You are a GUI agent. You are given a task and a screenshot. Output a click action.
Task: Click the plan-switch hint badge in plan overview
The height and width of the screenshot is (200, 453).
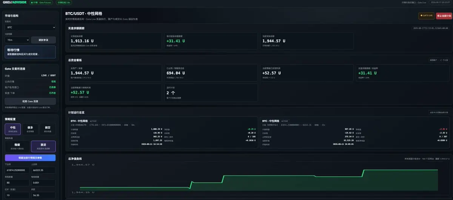438,112
